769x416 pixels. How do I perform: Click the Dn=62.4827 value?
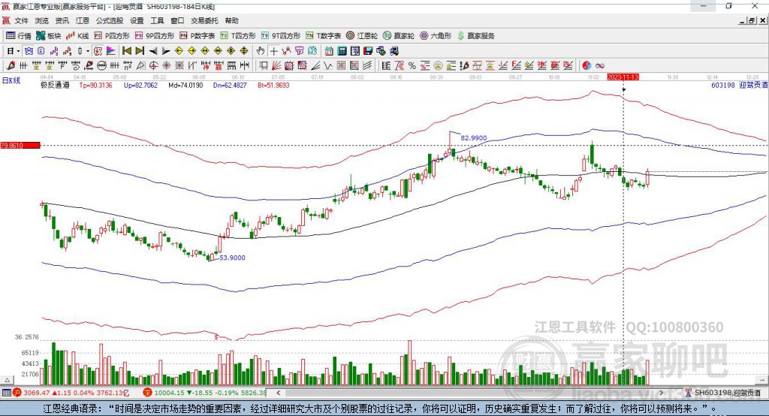click(230, 86)
